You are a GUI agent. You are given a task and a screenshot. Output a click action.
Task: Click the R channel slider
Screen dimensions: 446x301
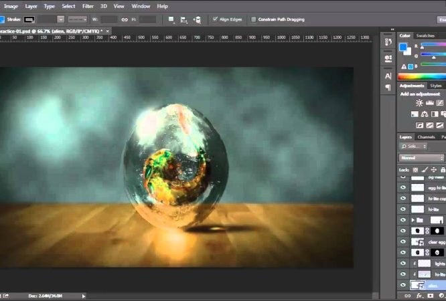click(x=433, y=45)
